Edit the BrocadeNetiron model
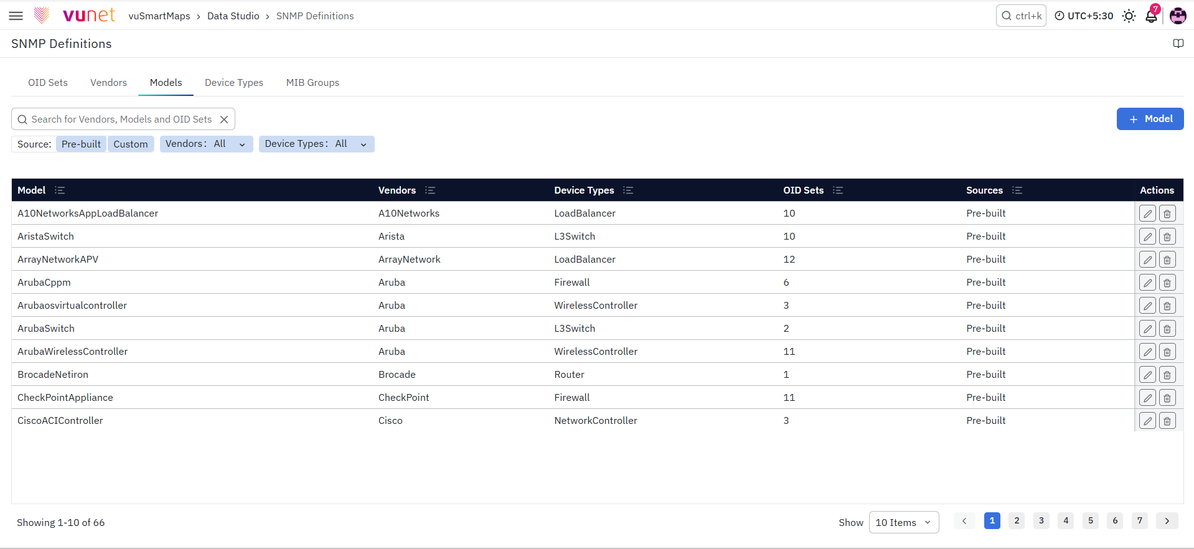The height and width of the screenshot is (549, 1194). click(x=1147, y=375)
